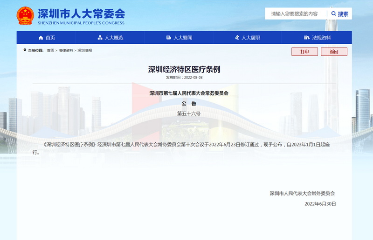Viewport: 373px width, 240px height.
Task: Click the national emblem logo
Action: pyautogui.click(x=25, y=16)
